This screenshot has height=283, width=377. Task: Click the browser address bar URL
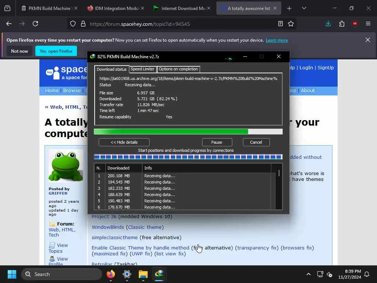(140, 24)
